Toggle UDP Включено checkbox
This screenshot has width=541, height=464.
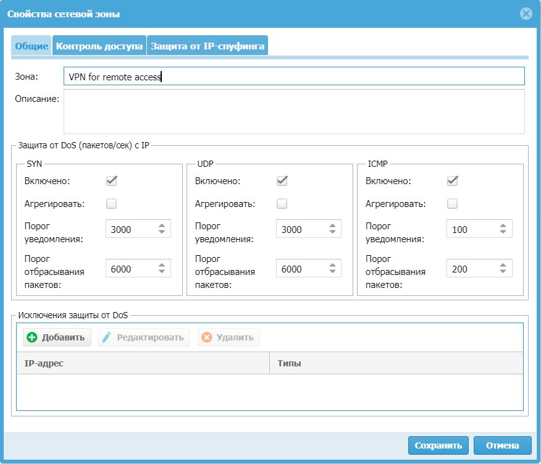pos(282,180)
